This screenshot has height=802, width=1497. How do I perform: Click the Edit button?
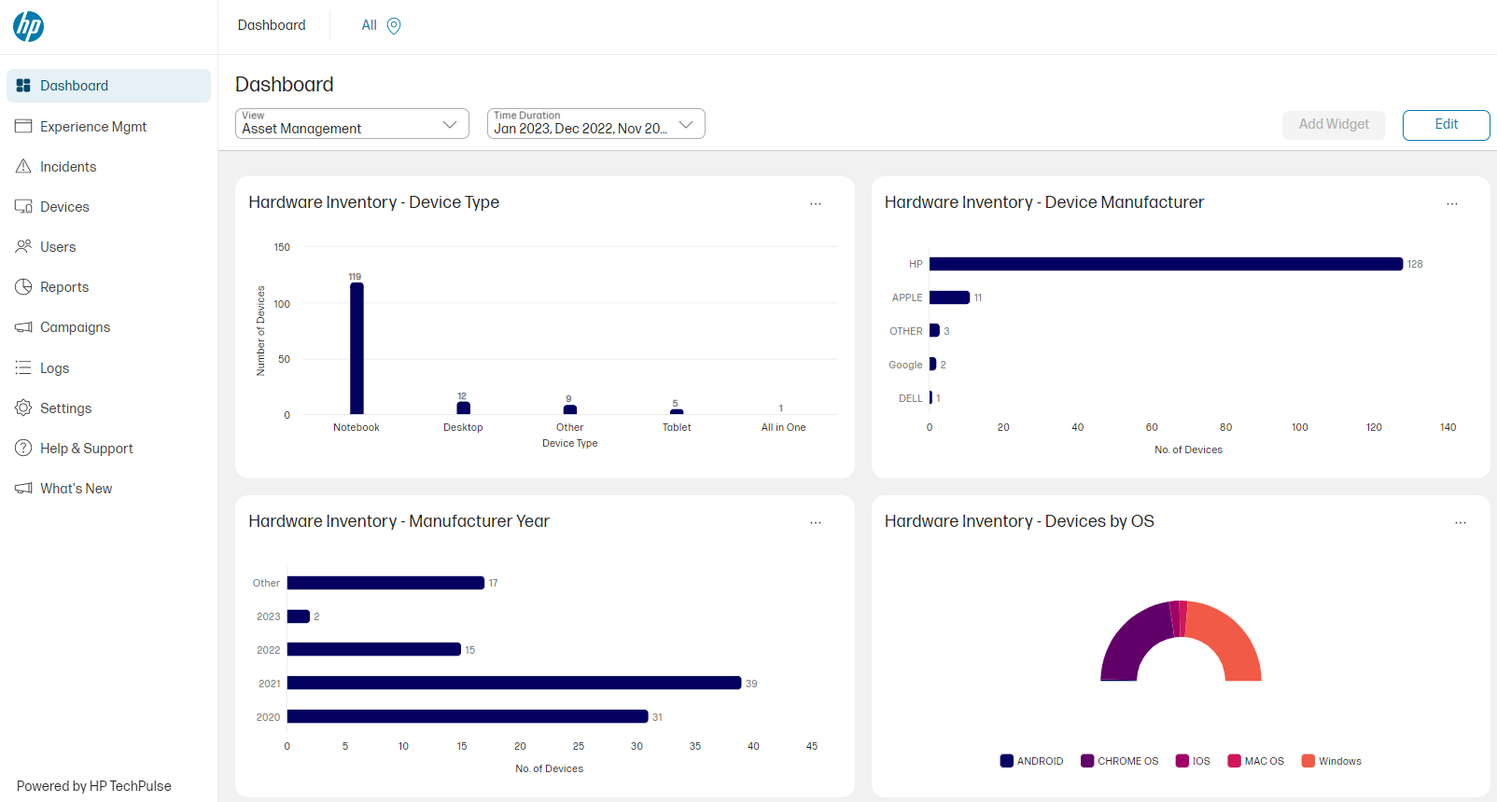[x=1446, y=125]
